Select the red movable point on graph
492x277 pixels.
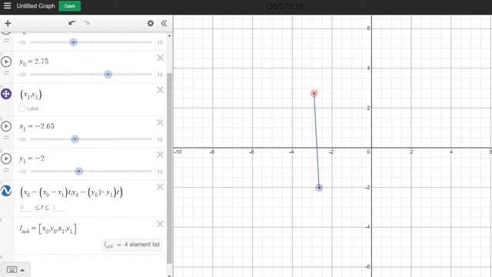point(314,93)
